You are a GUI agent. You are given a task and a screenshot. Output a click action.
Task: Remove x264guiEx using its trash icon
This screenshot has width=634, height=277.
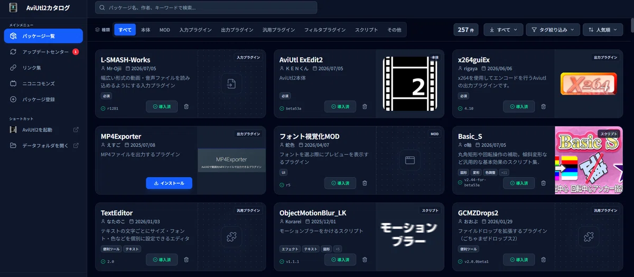[543, 107]
